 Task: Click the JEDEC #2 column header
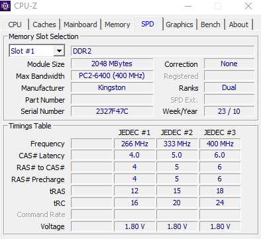click(177, 132)
